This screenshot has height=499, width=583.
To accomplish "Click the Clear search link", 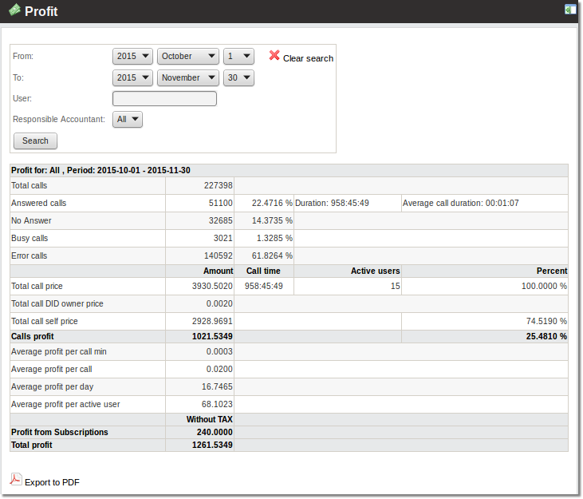I will click(x=308, y=58).
